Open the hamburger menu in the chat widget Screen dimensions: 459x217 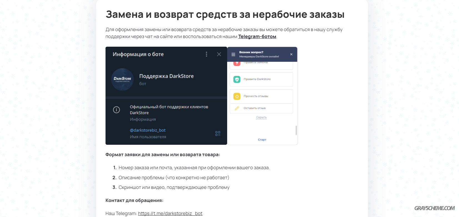[233, 54]
